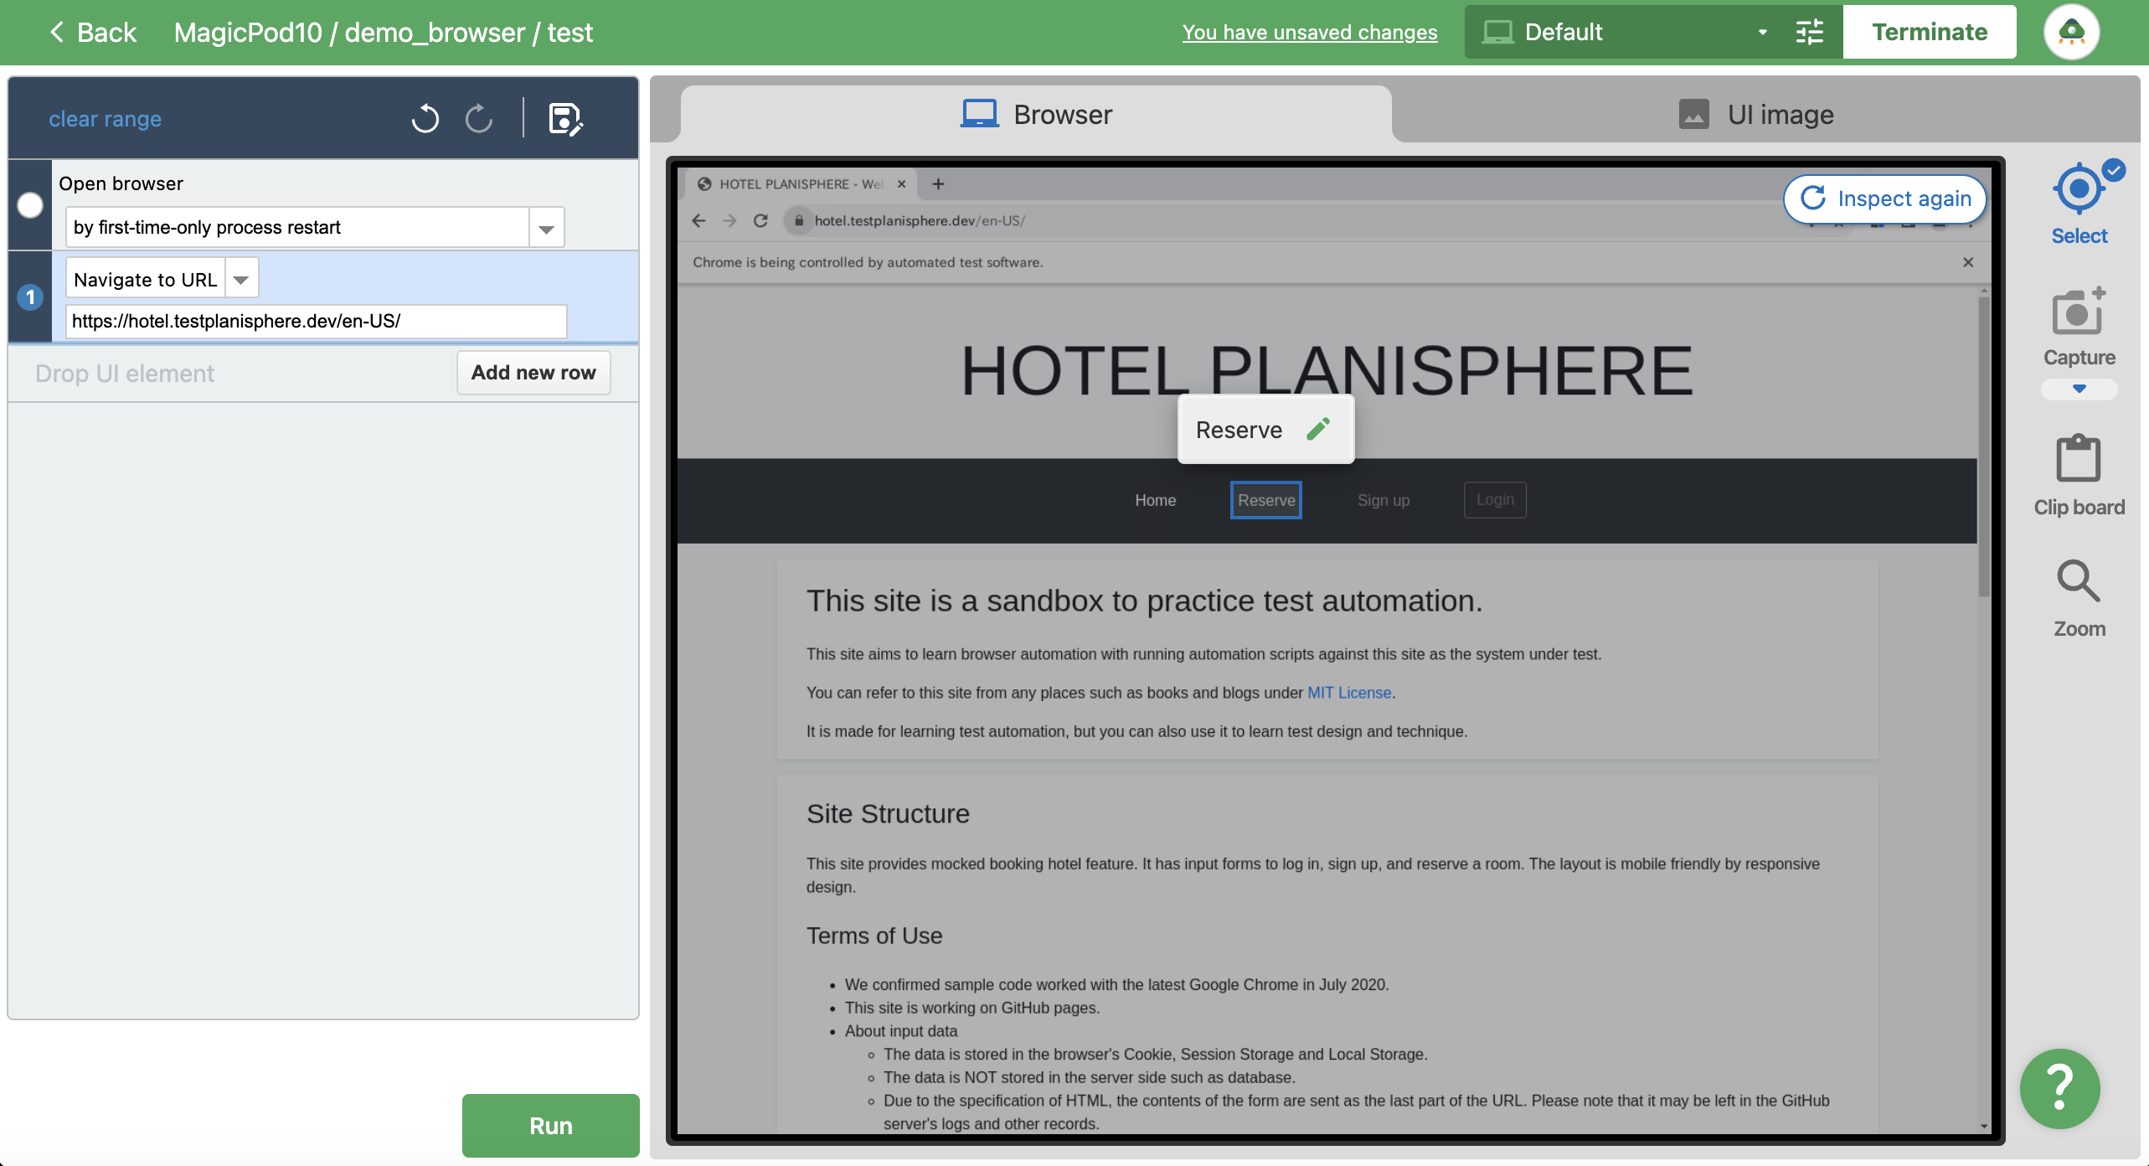Click the MagicPod10 / demo_browser / test breadcrumb

point(384,33)
